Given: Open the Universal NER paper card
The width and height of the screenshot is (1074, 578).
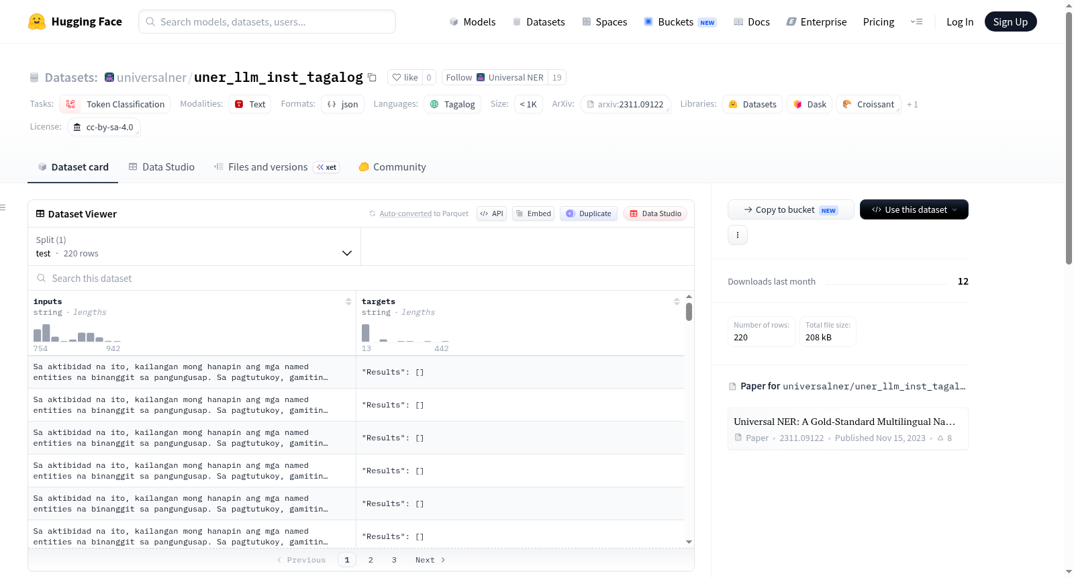Looking at the screenshot, I should coord(848,429).
